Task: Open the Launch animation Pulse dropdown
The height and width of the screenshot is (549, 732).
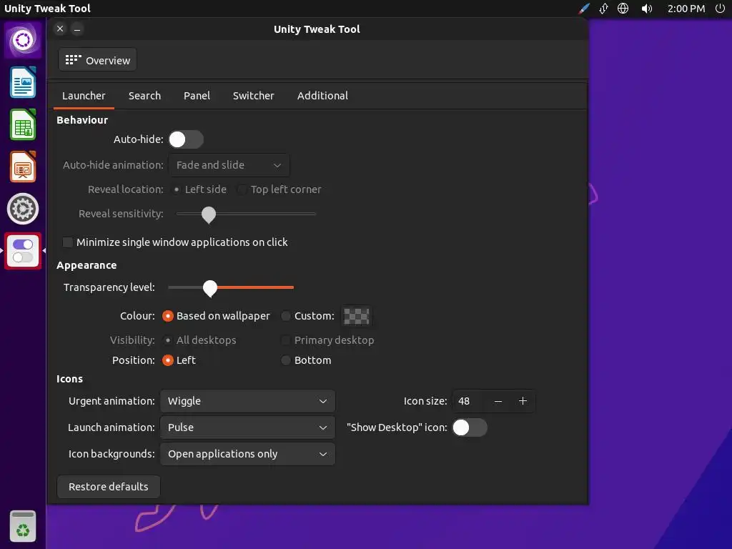Action: (247, 427)
